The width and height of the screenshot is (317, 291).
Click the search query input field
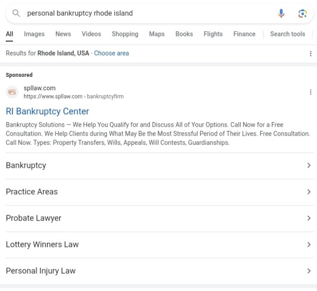pos(150,13)
